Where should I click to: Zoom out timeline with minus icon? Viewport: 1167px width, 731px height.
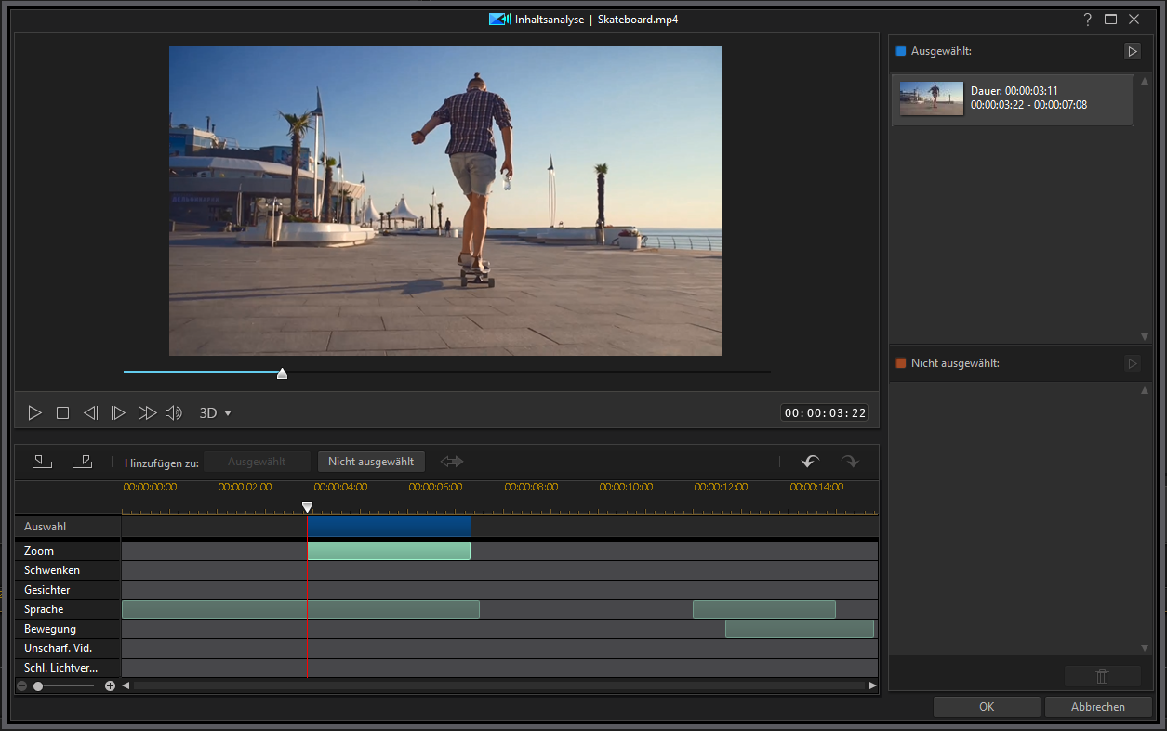tap(21, 685)
